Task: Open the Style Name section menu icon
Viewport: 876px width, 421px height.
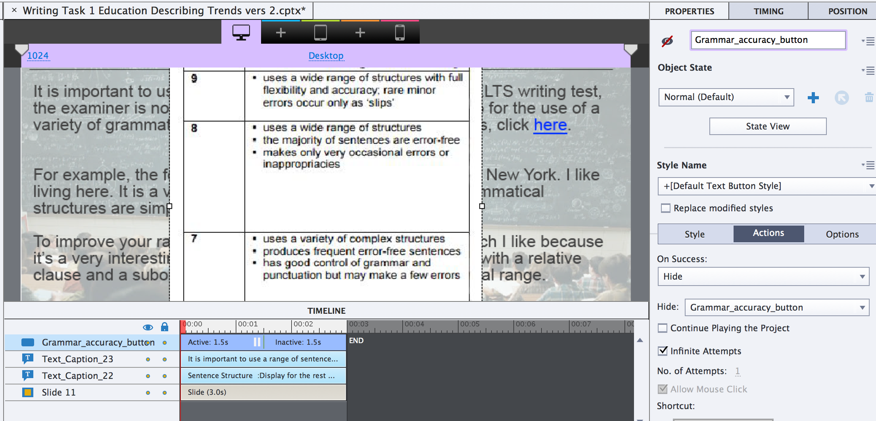Action: [x=869, y=165]
